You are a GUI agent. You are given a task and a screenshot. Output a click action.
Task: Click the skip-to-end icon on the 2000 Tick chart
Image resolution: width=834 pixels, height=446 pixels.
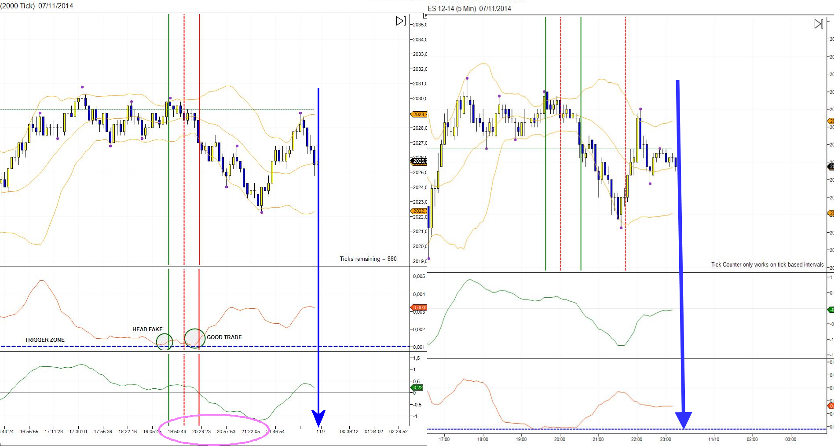click(401, 21)
